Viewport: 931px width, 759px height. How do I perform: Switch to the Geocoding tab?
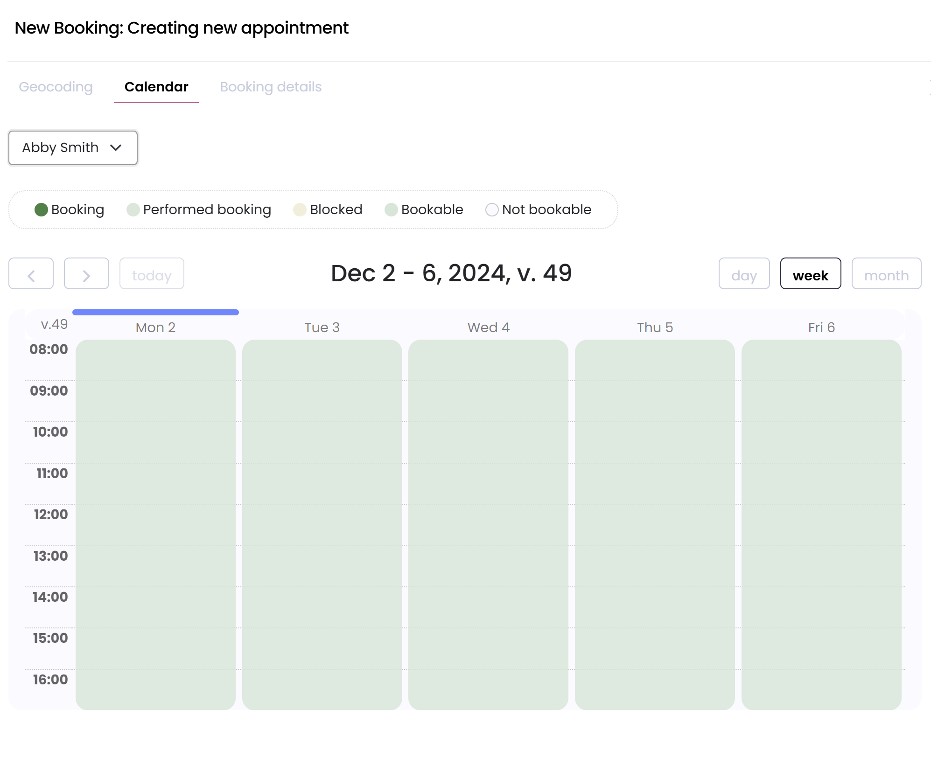coord(56,87)
